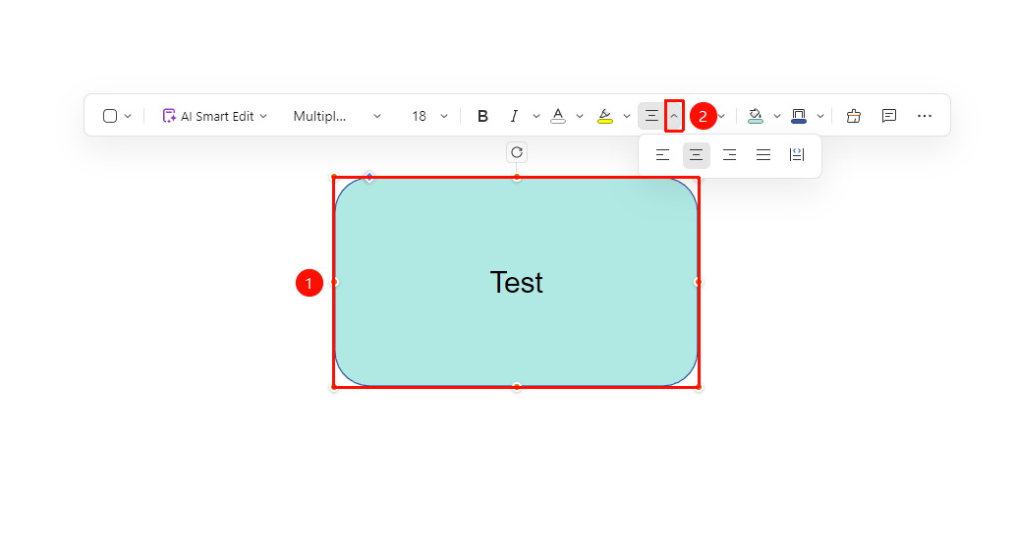Image resolution: width=1015 pixels, height=551 pixels.
Task: Click the font size field showing 18
Action: pyautogui.click(x=419, y=116)
